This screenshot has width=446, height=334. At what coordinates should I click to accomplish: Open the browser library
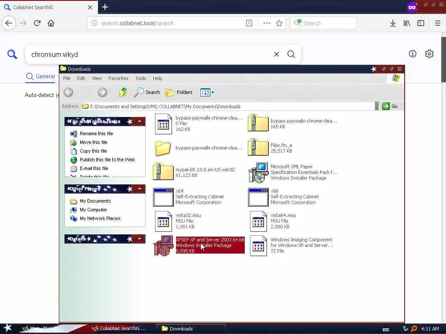pos(407,23)
